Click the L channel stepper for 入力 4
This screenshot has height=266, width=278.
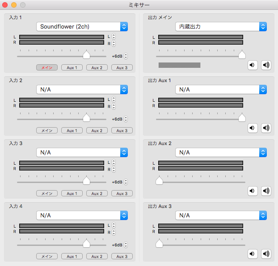[x=114, y=225]
